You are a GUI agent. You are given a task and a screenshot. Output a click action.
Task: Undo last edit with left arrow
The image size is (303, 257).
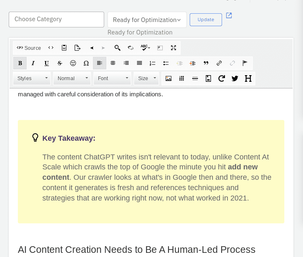(x=92, y=48)
